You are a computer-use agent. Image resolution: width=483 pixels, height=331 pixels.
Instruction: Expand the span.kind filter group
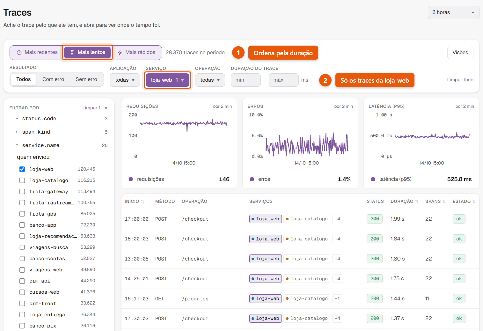(x=17, y=132)
